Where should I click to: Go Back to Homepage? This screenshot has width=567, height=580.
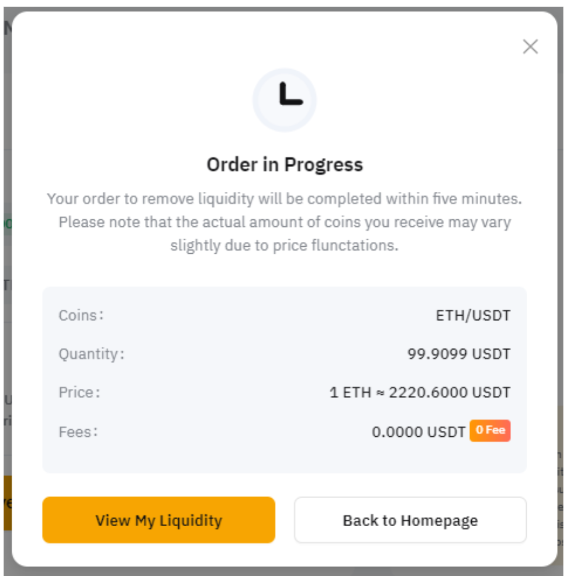point(410,520)
